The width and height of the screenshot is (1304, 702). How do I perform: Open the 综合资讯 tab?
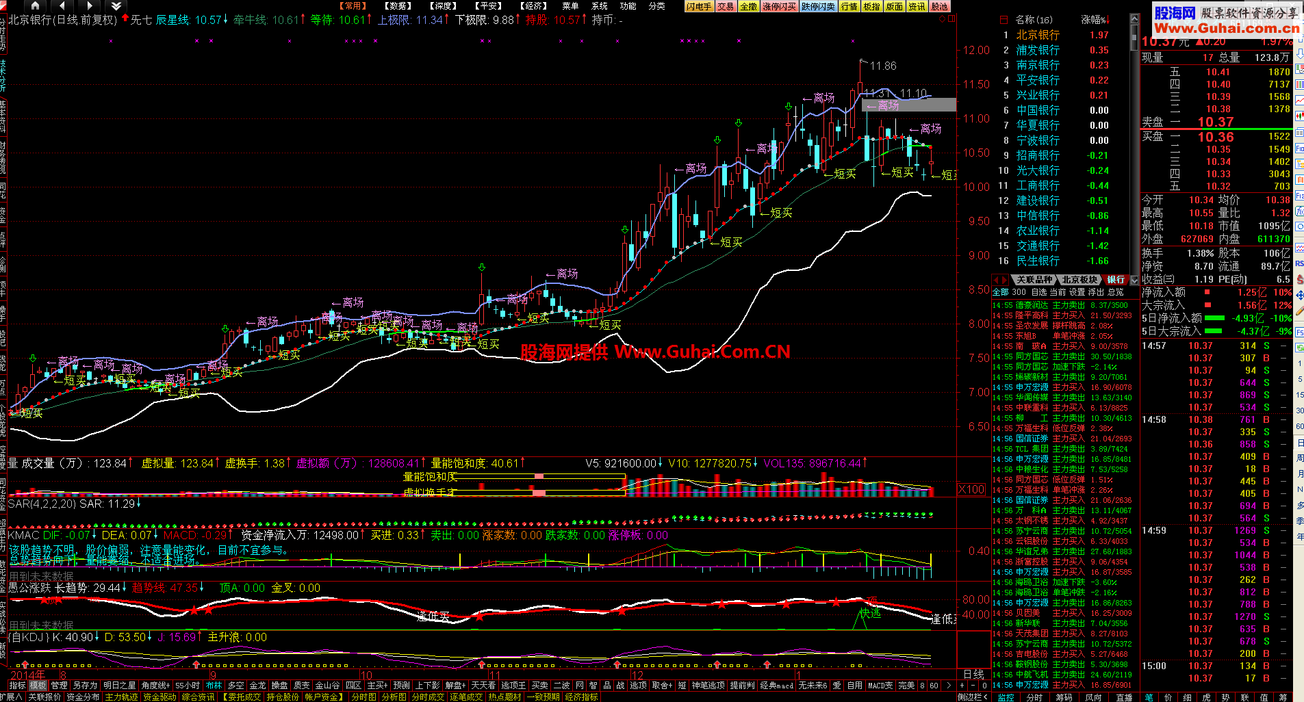199,697
